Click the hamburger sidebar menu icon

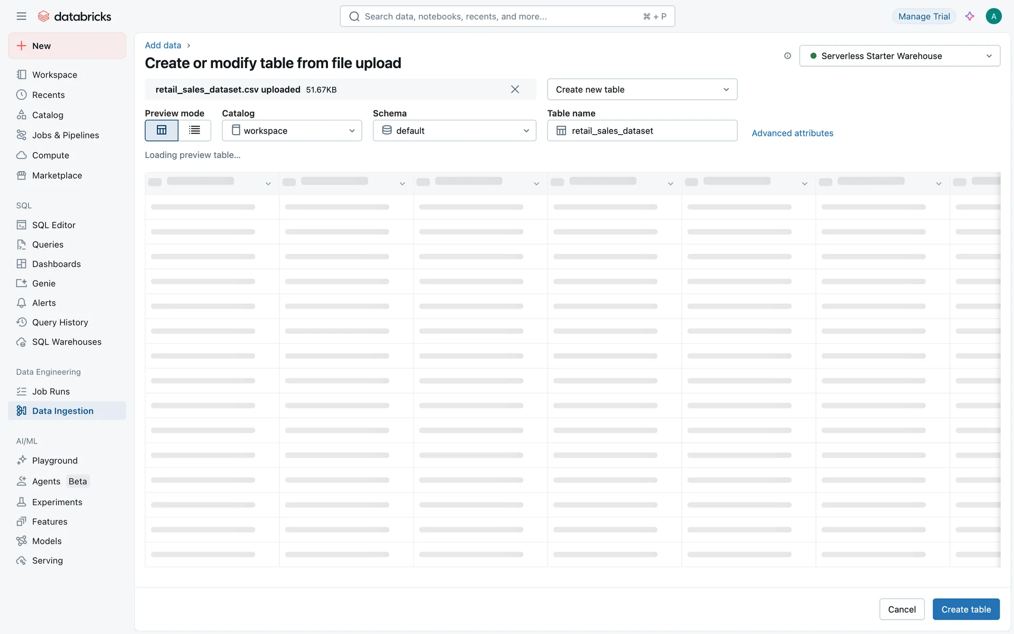click(21, 16)
